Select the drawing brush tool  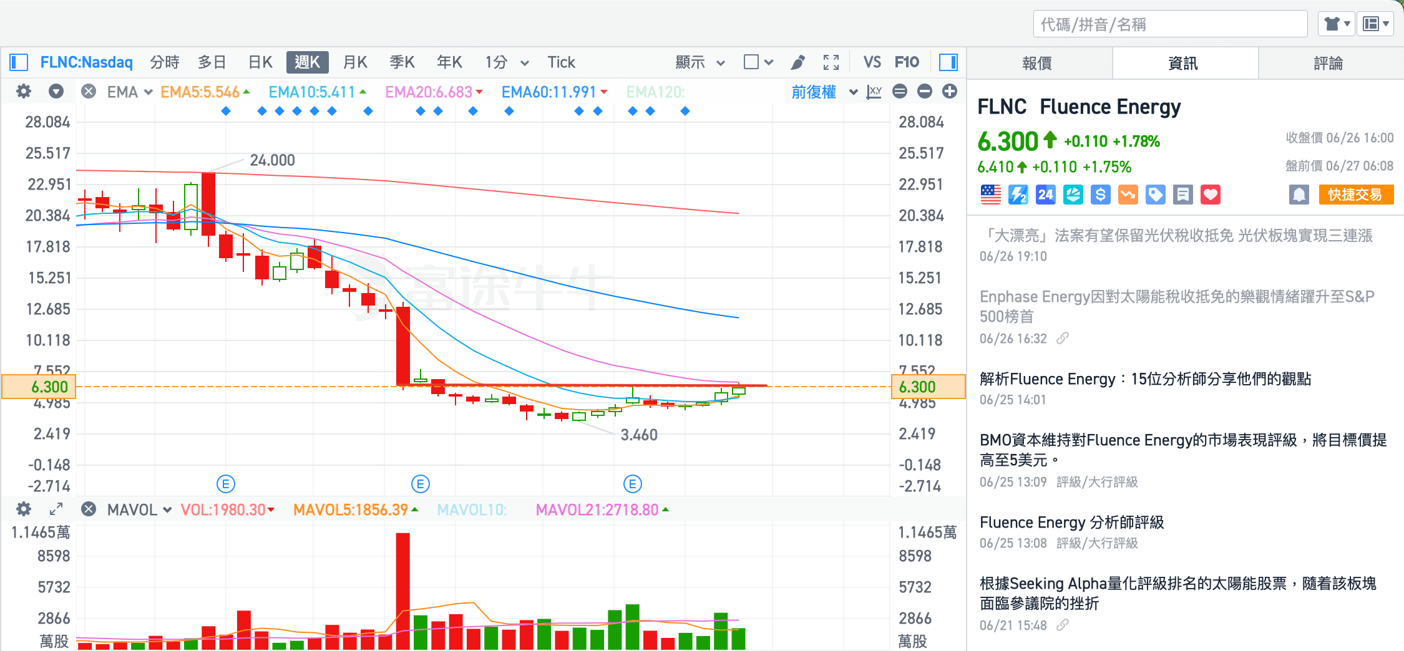click(x=797, y=62)
